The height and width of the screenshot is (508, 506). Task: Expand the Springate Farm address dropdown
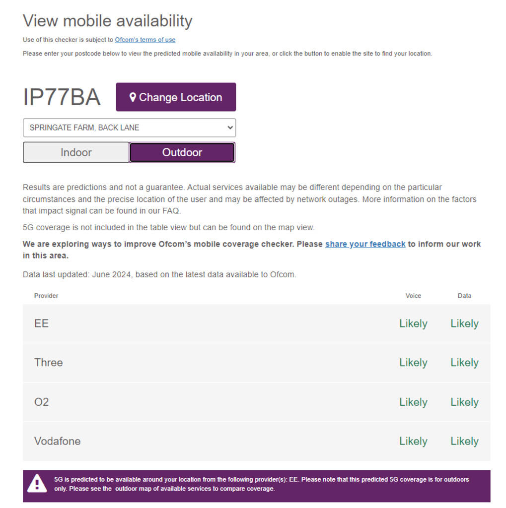click(129, 127)
